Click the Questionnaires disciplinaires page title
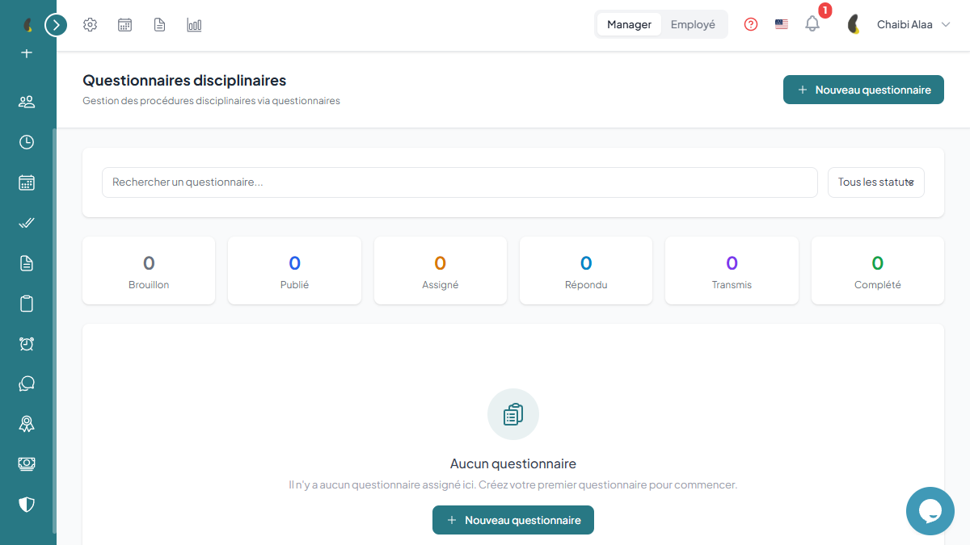 point(184,81)
